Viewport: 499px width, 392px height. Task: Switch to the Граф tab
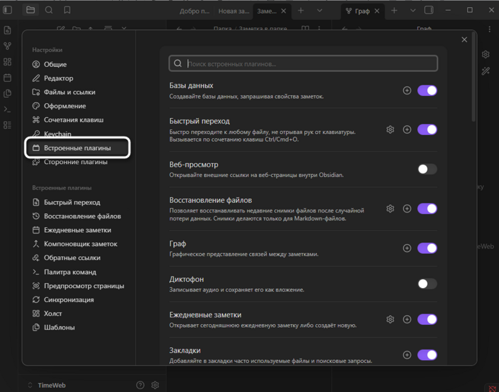(362, 10)
